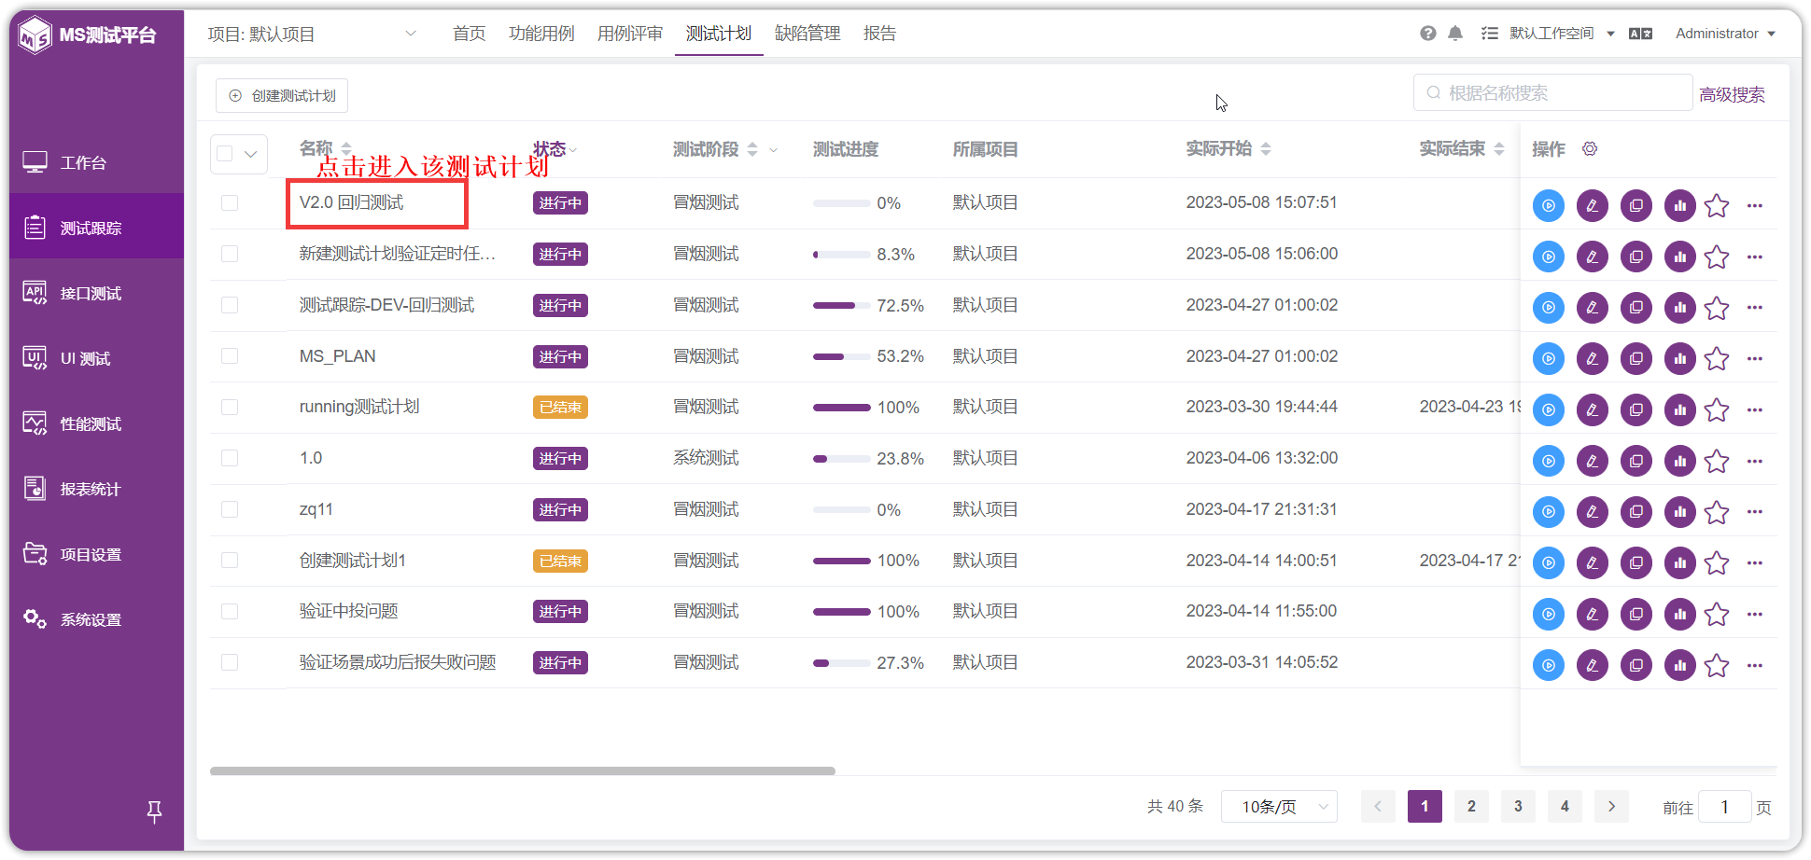Tick the select-all checkbox in table header
The width and height of the screenshot is (1811, 860).
click(225, 154)
